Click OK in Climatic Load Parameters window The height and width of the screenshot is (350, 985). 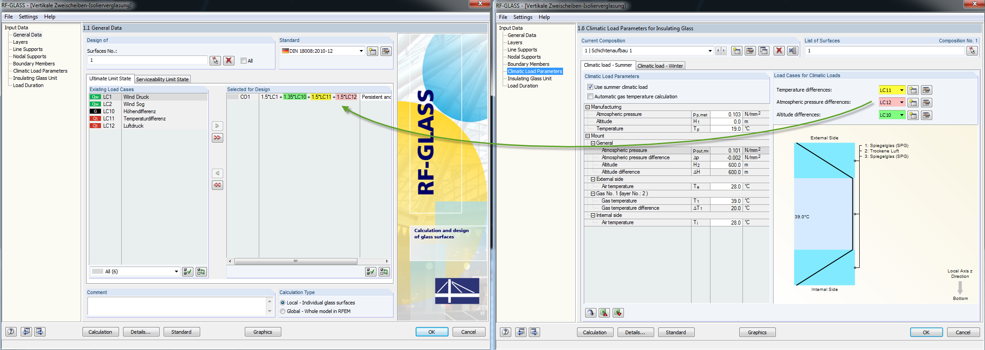pyautogui.click(x=926, y=332)
